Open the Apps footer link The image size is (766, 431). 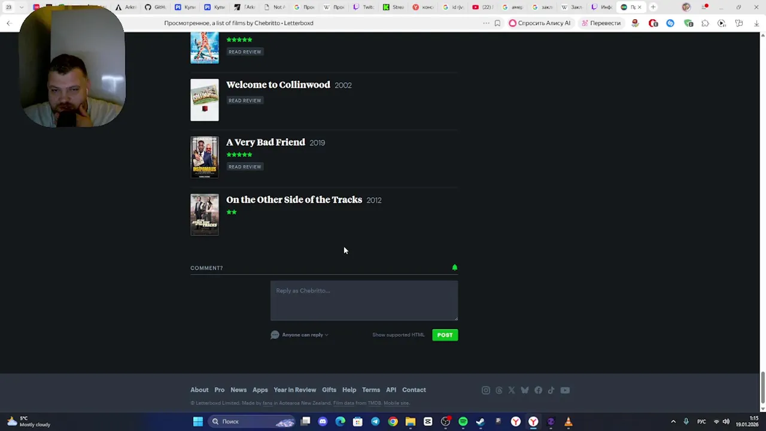point(260,390)
